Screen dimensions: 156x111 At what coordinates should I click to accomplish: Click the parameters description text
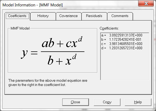tap(48, 83)
